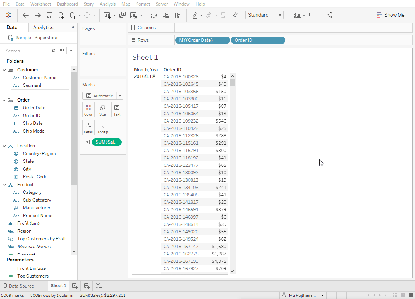The width and height of the screenshot is (415, 299).
Task: Open the Analysis menu
Action: pos(107,4)
